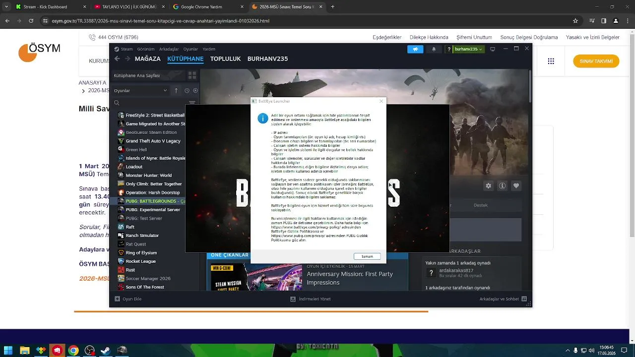Open the MAĞAZA tab in Steam
Viewport: 635px width, 357px height.
tap(148, 59)
